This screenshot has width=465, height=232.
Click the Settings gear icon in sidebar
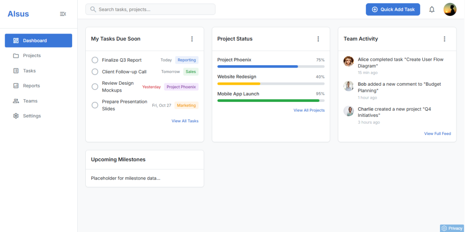[x=16, y=116]
